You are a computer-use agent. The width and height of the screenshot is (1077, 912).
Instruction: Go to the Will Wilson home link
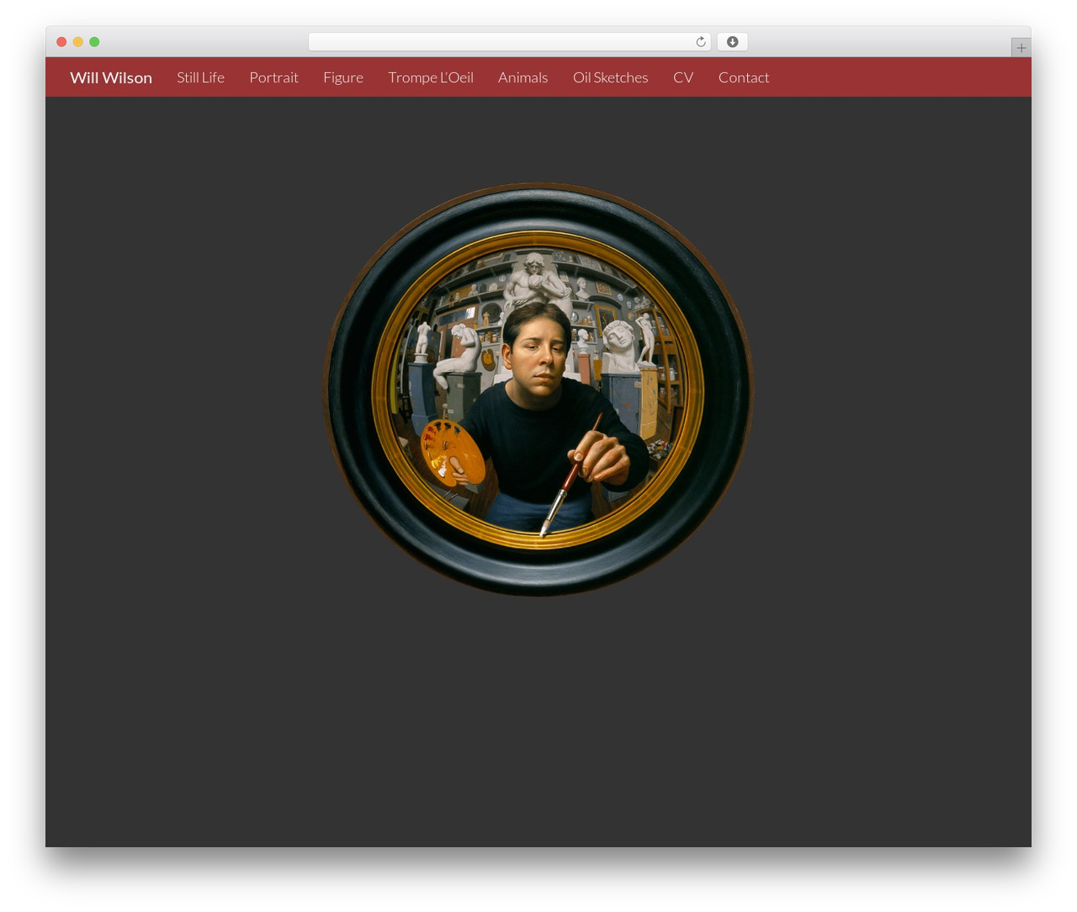click(111, 77)
